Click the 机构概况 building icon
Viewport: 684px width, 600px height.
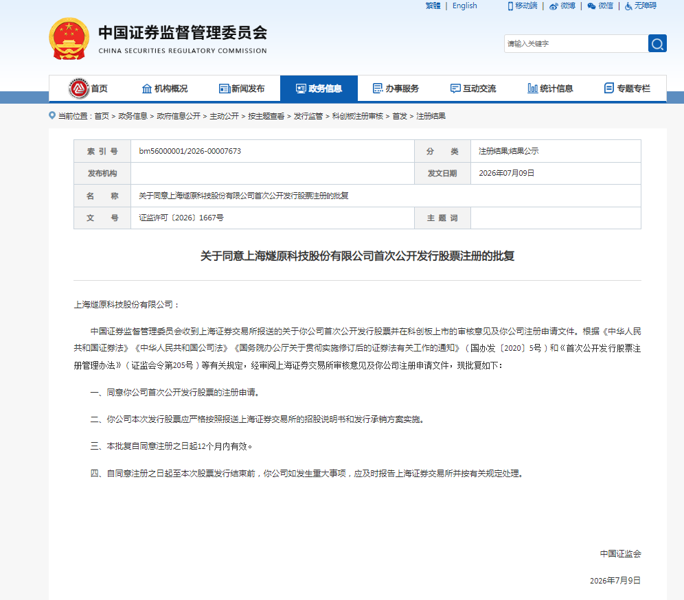pyautogui.click(x=147, y=89)
